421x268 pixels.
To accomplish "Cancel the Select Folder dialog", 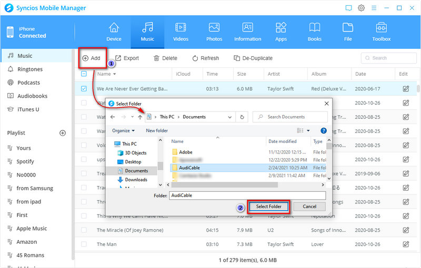I will [309, 207].
